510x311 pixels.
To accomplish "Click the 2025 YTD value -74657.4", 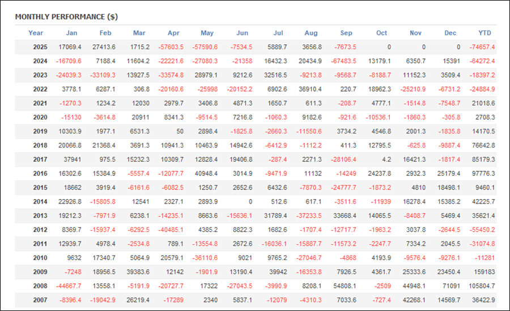I will [482, 47].
